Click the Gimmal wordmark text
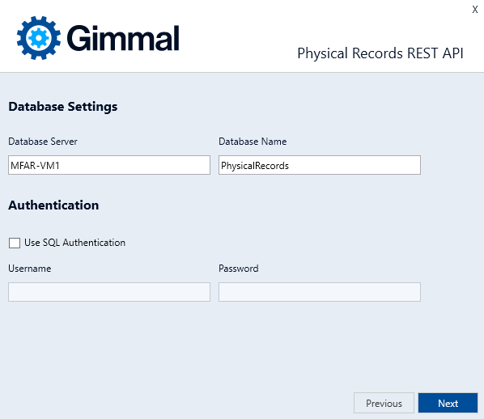This screenshot has width=484, height=419. [123, 38]
